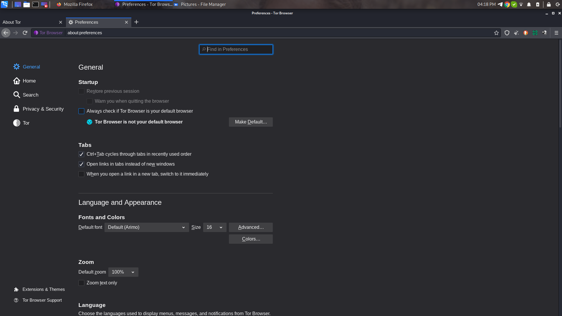562x316 pixels.
Task: Select General in preferences sidebar
Action: [27, 67]
